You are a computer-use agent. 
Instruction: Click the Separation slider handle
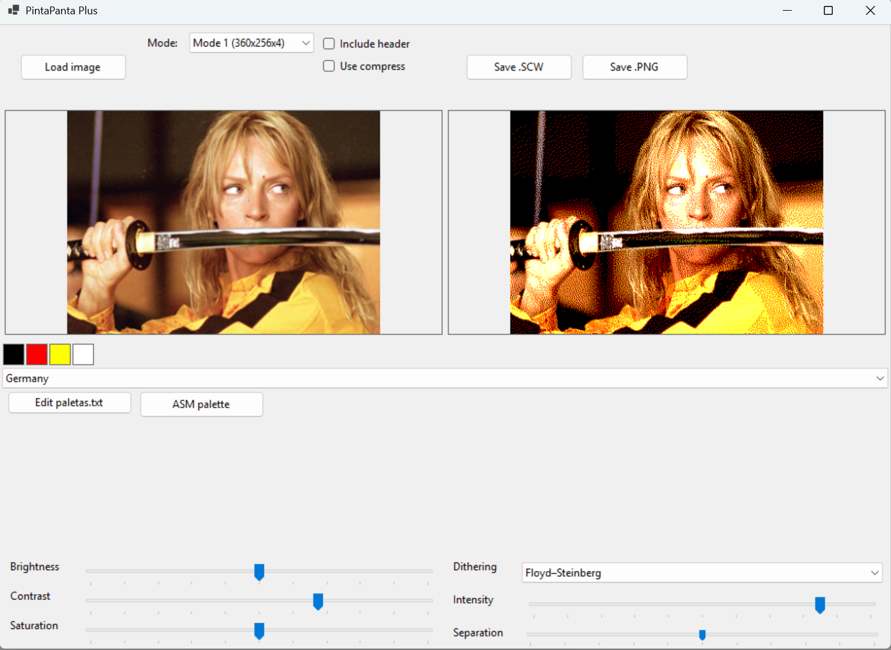[x=703, y=635]
